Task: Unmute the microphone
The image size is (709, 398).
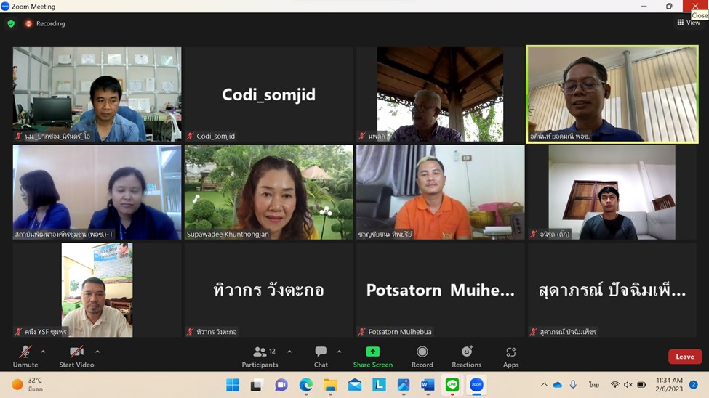Action: pos(25,352)
